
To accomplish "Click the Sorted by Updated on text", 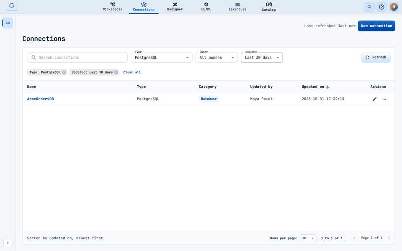I will 65,238.
